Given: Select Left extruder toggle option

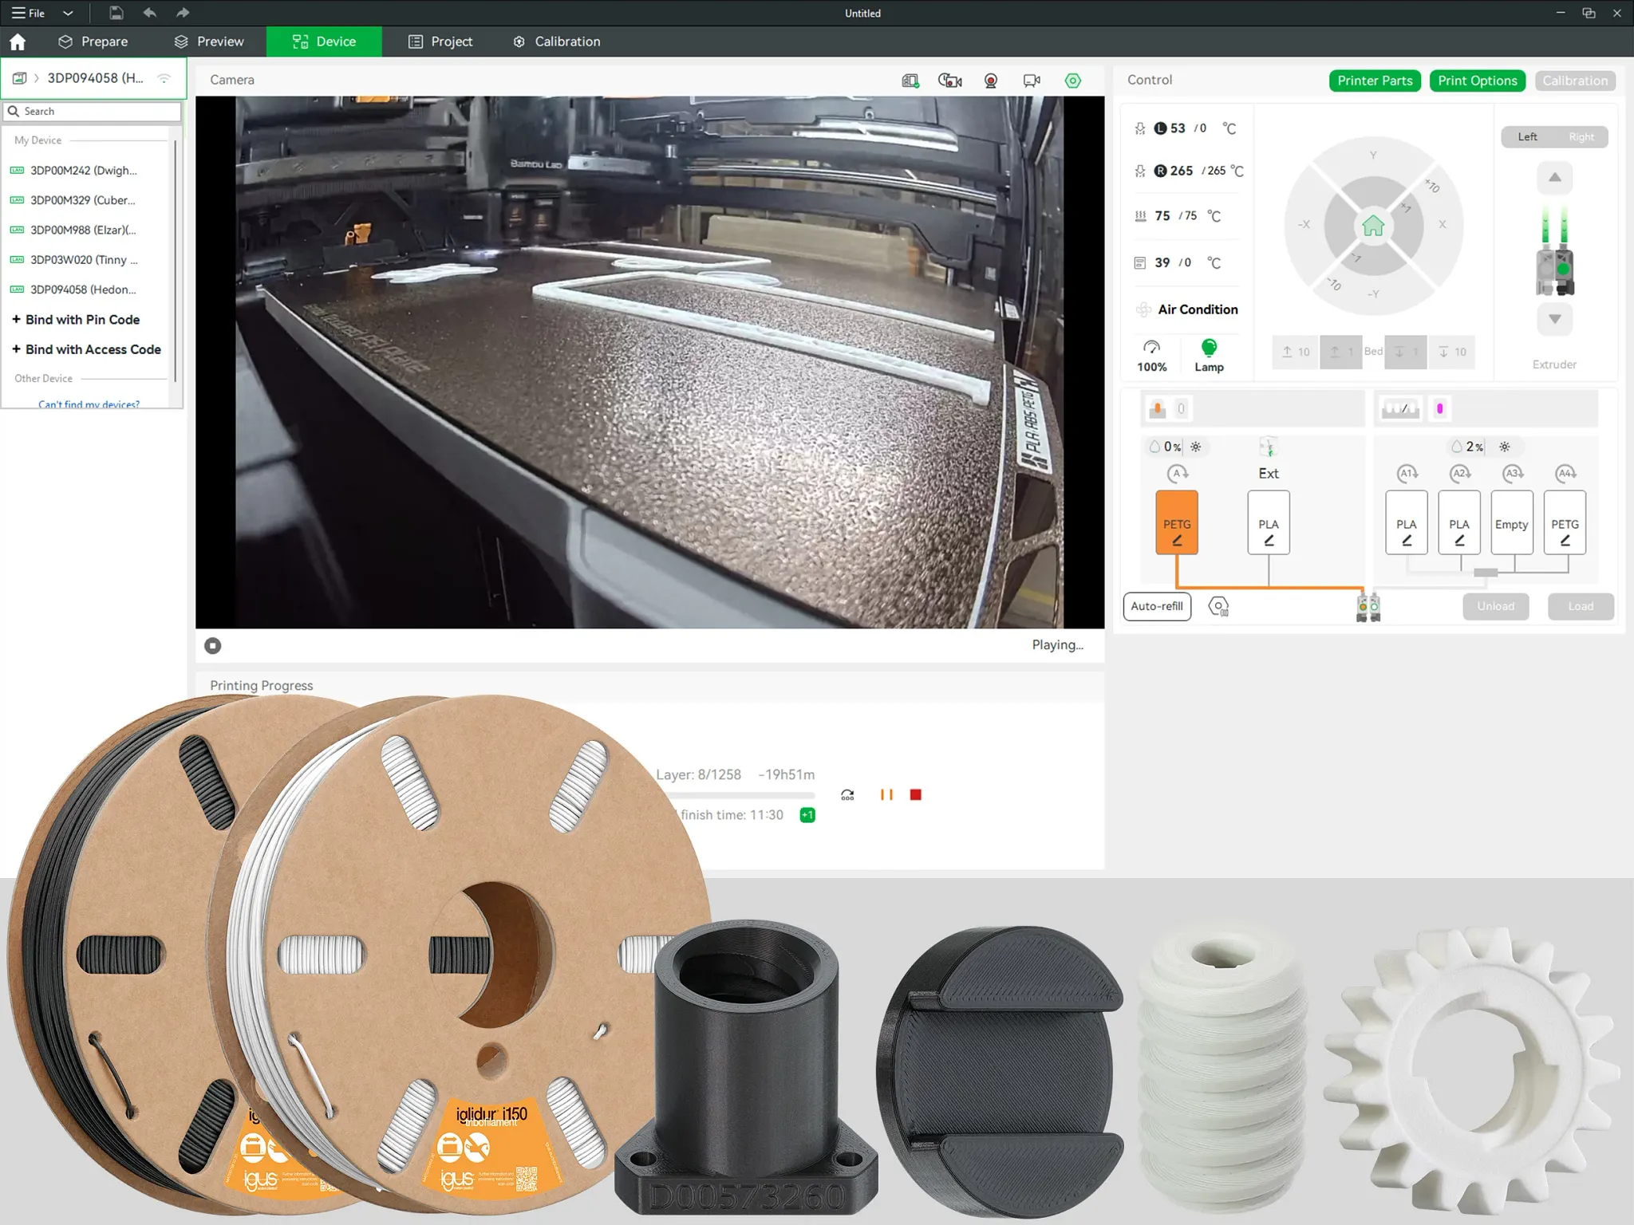Looking at the screenshot, I should coord(1527,137).
